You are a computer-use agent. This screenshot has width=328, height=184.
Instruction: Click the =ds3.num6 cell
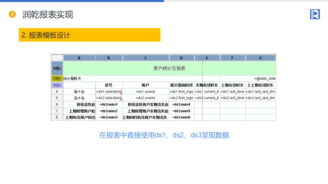click(x=182, y=117)
